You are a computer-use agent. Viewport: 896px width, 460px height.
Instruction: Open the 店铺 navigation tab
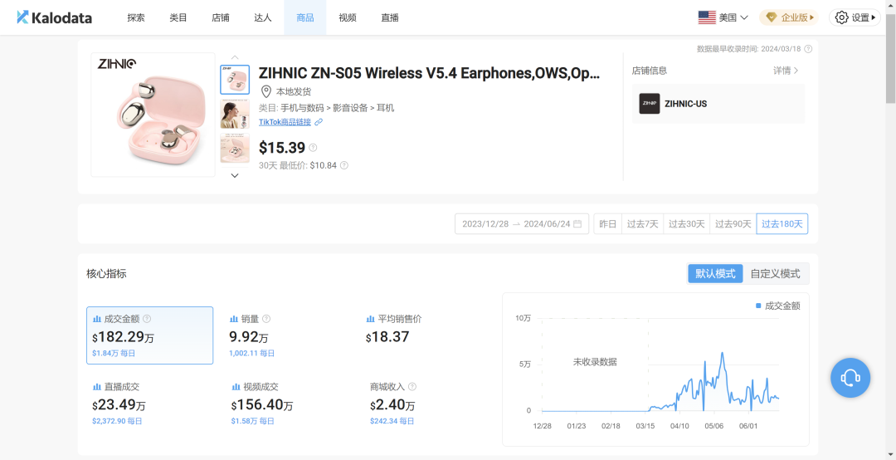[x=221, y=17]
